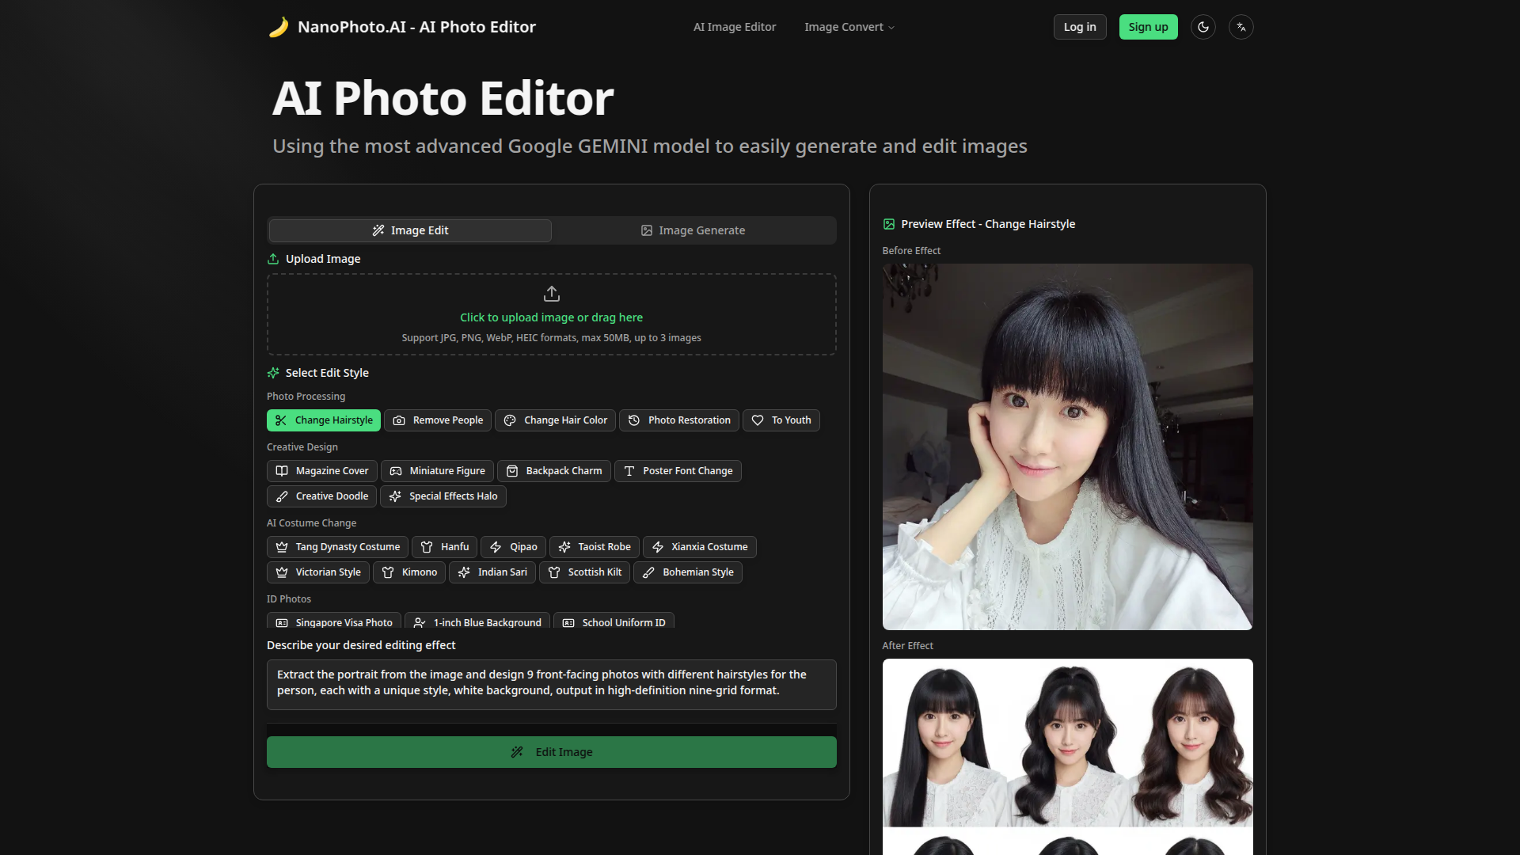Viewport: 1520px width, 855px height.
Task: Click the heart icon on To Youth
Action: pyautogui.click(x=758, y=420)
